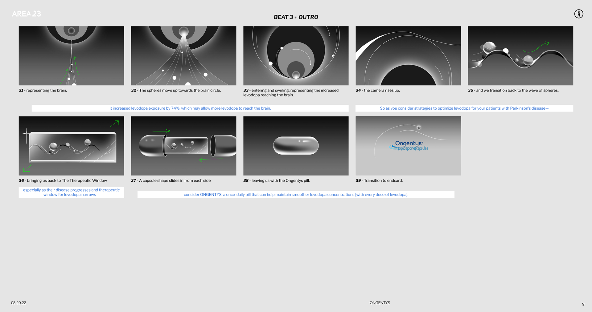592x312 pixels.
Task: Select frame 38 Ongentys pill thumbnail
Action: pyautogui.click(x=296, y=146)
